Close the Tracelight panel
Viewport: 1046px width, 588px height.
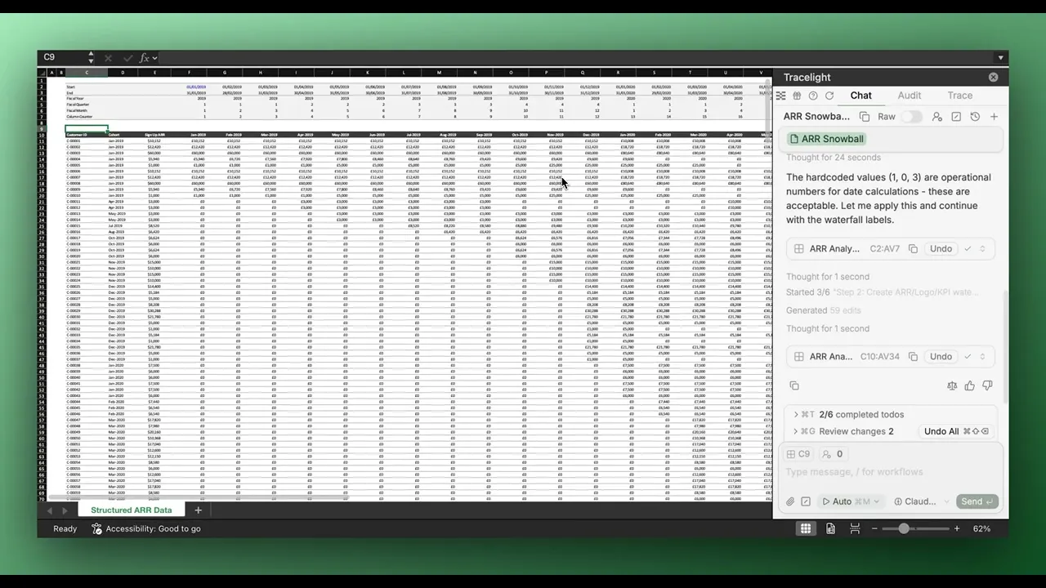[x=993, y=78]
